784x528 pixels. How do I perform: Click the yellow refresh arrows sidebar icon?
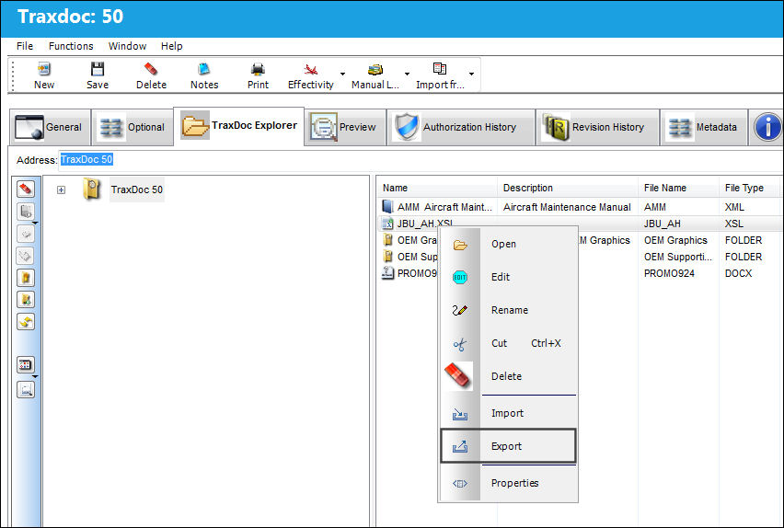pos(26,322)
